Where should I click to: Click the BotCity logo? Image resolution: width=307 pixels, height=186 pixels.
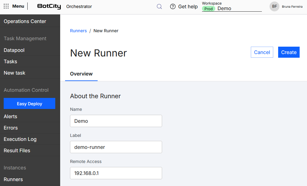49,6
